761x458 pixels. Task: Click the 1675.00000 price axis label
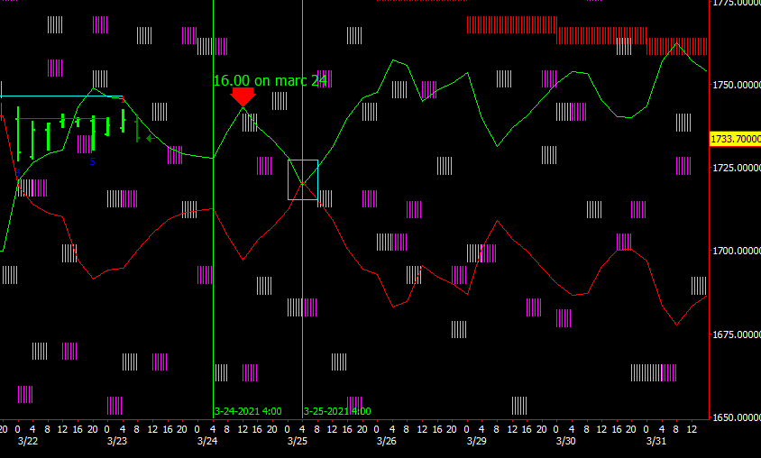[x=737, y=334]
